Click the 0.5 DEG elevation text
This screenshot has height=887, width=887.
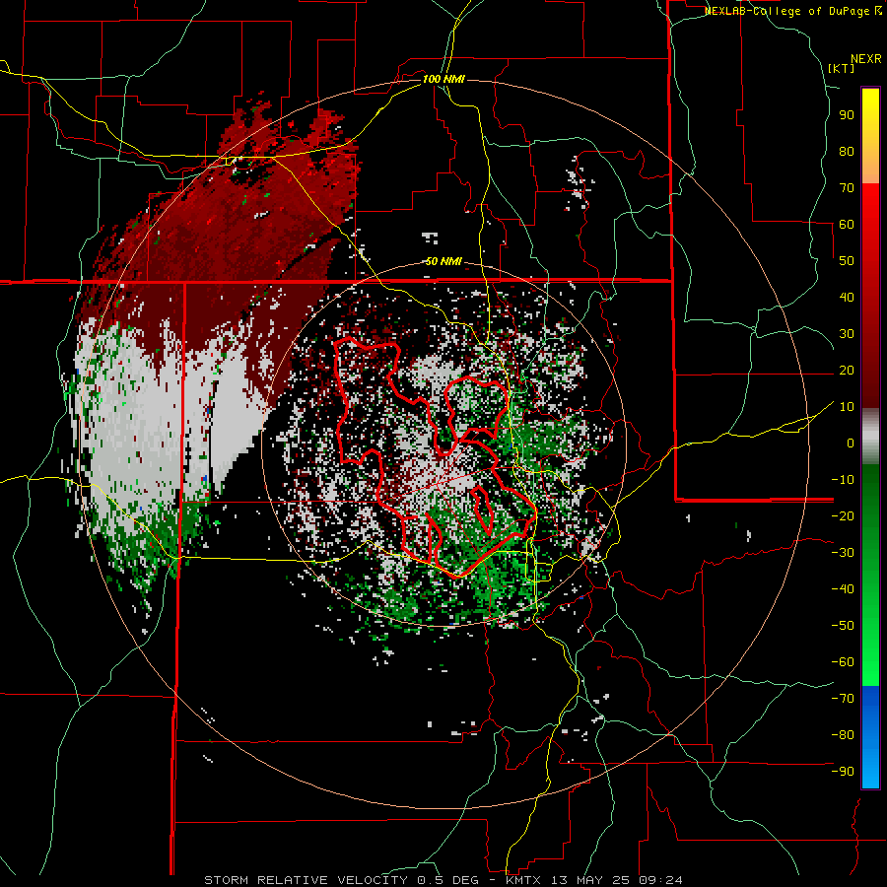(x=447, y=880)
